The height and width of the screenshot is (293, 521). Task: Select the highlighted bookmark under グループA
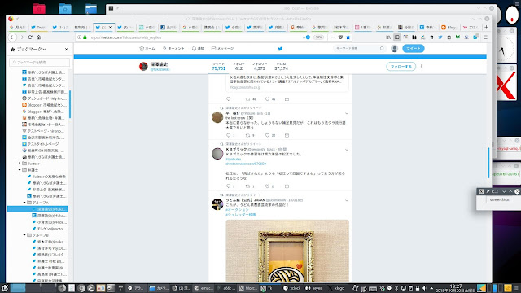point(37,209)
